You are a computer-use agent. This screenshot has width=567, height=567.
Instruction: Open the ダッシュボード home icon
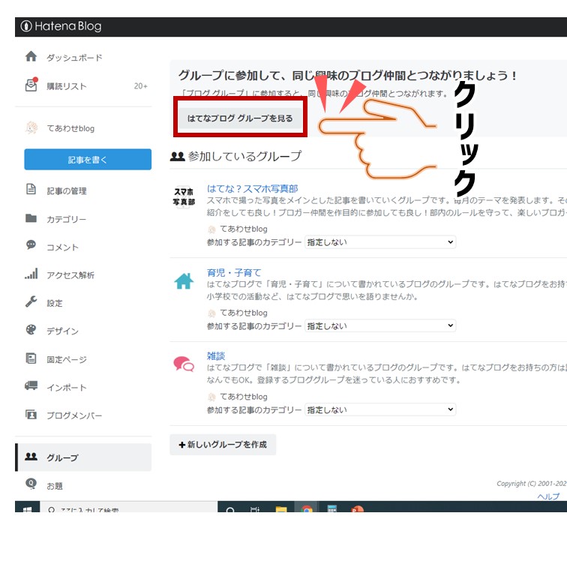coord(31,56)
